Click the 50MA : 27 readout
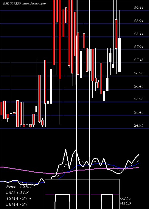 [17, 204]
